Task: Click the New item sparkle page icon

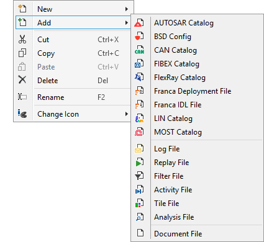Action: coord(22,9)
